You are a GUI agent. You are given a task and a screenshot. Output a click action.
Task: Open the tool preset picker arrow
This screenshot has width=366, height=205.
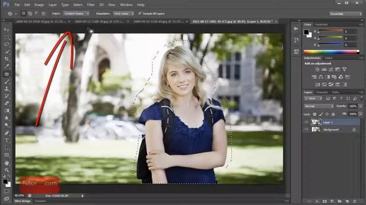pos(16,14)
